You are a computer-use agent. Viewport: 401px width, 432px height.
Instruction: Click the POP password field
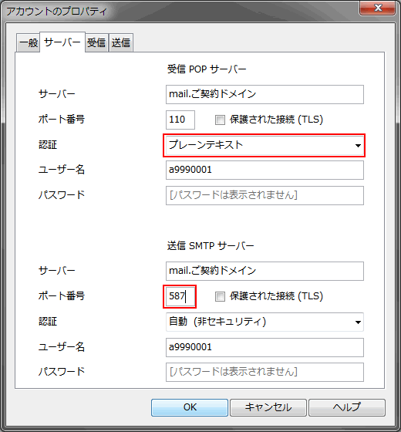point(265,196)
